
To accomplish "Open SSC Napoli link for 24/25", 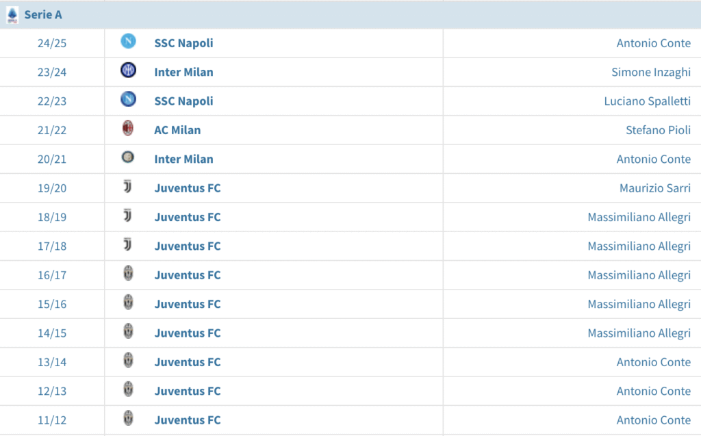I will 183,43.
